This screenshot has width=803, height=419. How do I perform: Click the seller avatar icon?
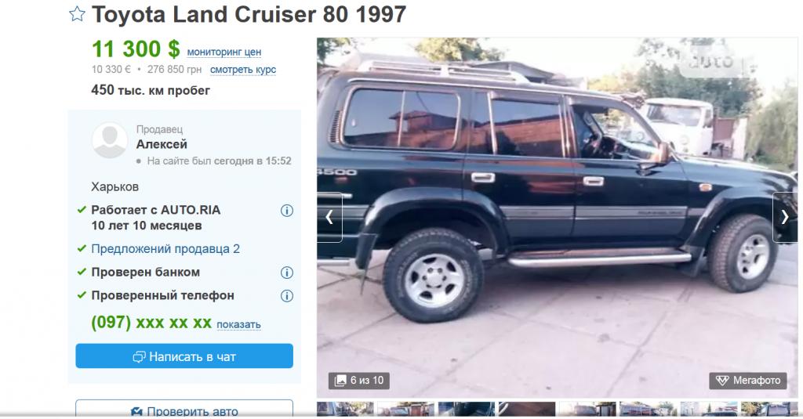pyautogui.click(x=110, y=140)
